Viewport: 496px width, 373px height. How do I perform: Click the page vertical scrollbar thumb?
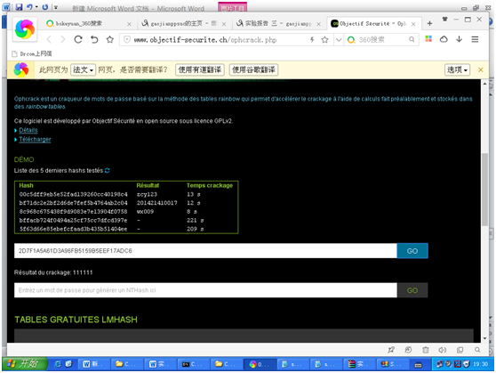pyautogui.click(x=484, y=190)
